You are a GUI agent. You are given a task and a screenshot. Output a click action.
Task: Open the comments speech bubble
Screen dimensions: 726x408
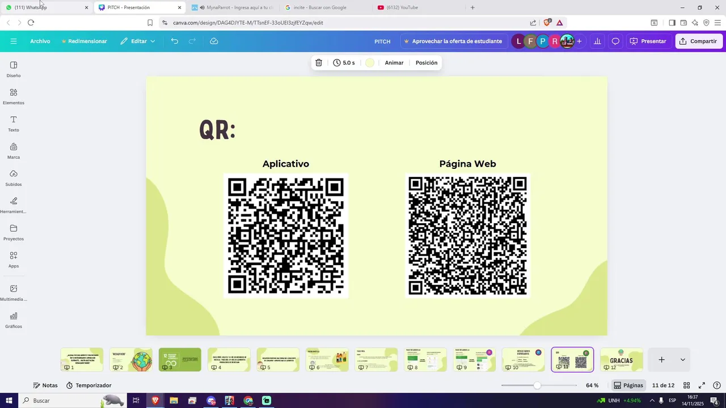615,41
